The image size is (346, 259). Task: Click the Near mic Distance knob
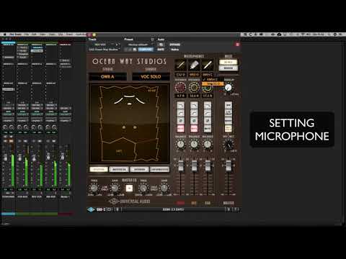coord(180,87)
